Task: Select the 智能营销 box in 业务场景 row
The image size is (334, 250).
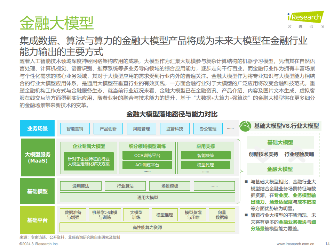Action: (74, 129)
